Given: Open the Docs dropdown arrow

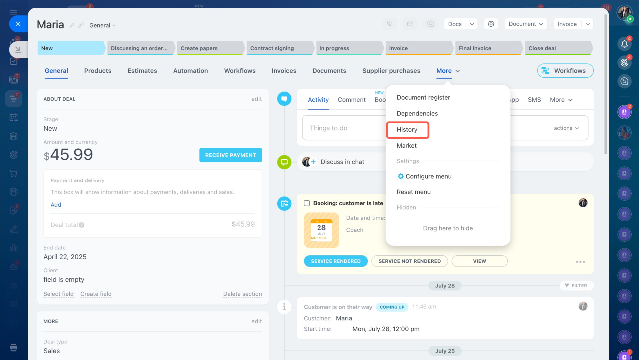Looking at the screenshot, I should (472, 24).
